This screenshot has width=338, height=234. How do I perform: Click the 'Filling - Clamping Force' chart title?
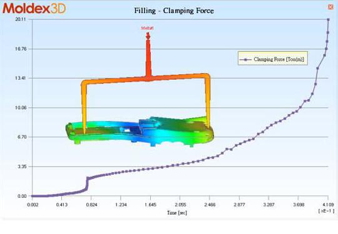pyautogui.click(x=174, y=11)
